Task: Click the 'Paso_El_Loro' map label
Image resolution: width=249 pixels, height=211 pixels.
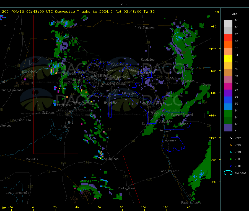Action: tap(191, 203)
